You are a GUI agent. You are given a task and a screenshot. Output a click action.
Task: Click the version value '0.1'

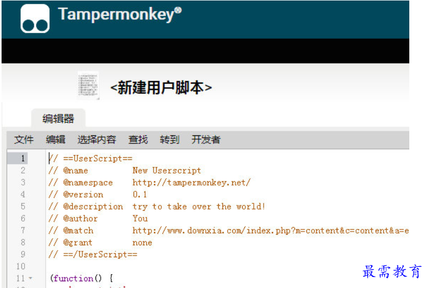pos(139,194)
